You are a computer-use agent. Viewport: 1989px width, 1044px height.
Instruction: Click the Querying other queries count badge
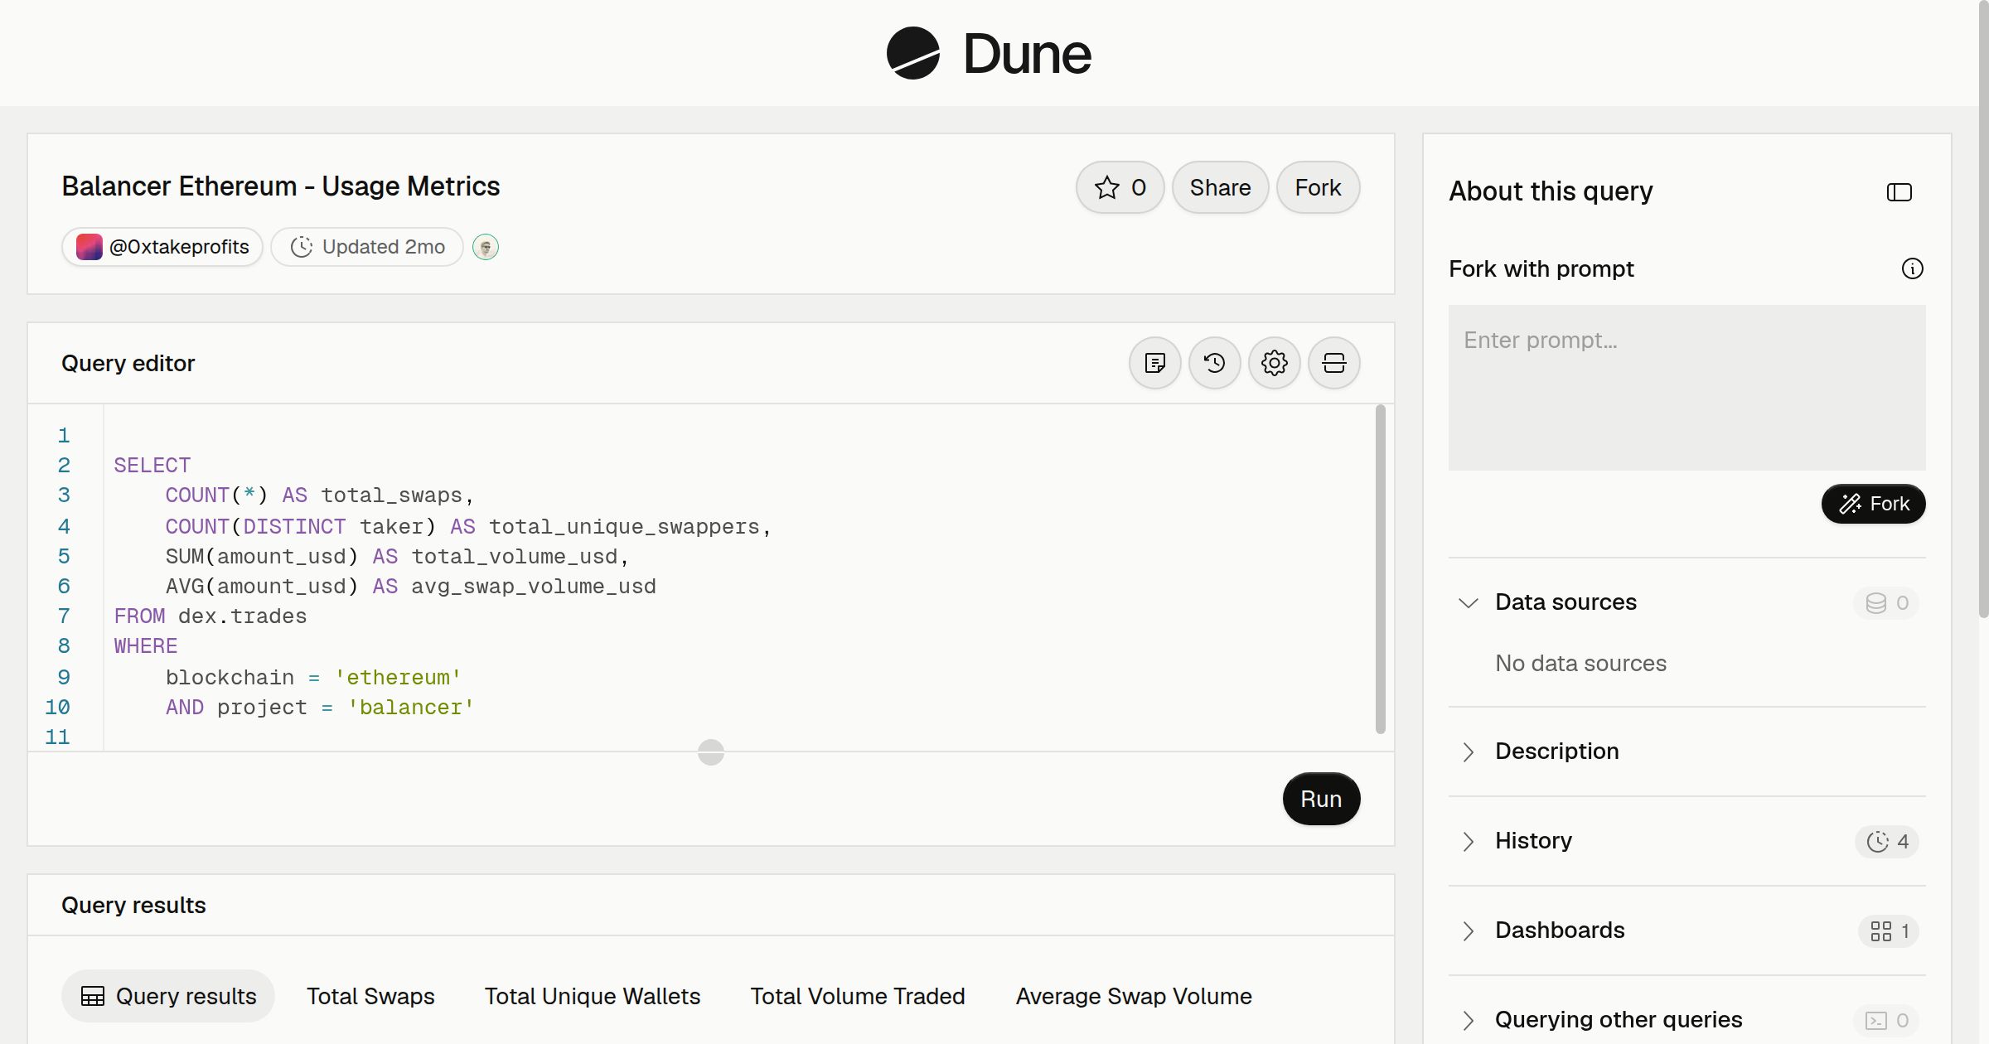tap(1887, 1020)
